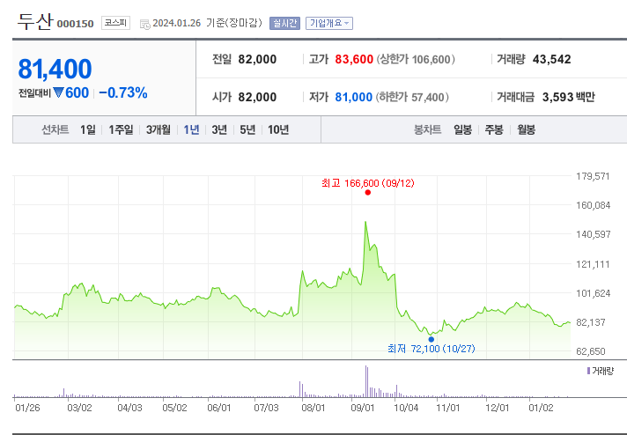Image resolution: width=627 pixels, height=435 pixels.
Task: Click the 코스피 market badge
Action: pos(115,23)
